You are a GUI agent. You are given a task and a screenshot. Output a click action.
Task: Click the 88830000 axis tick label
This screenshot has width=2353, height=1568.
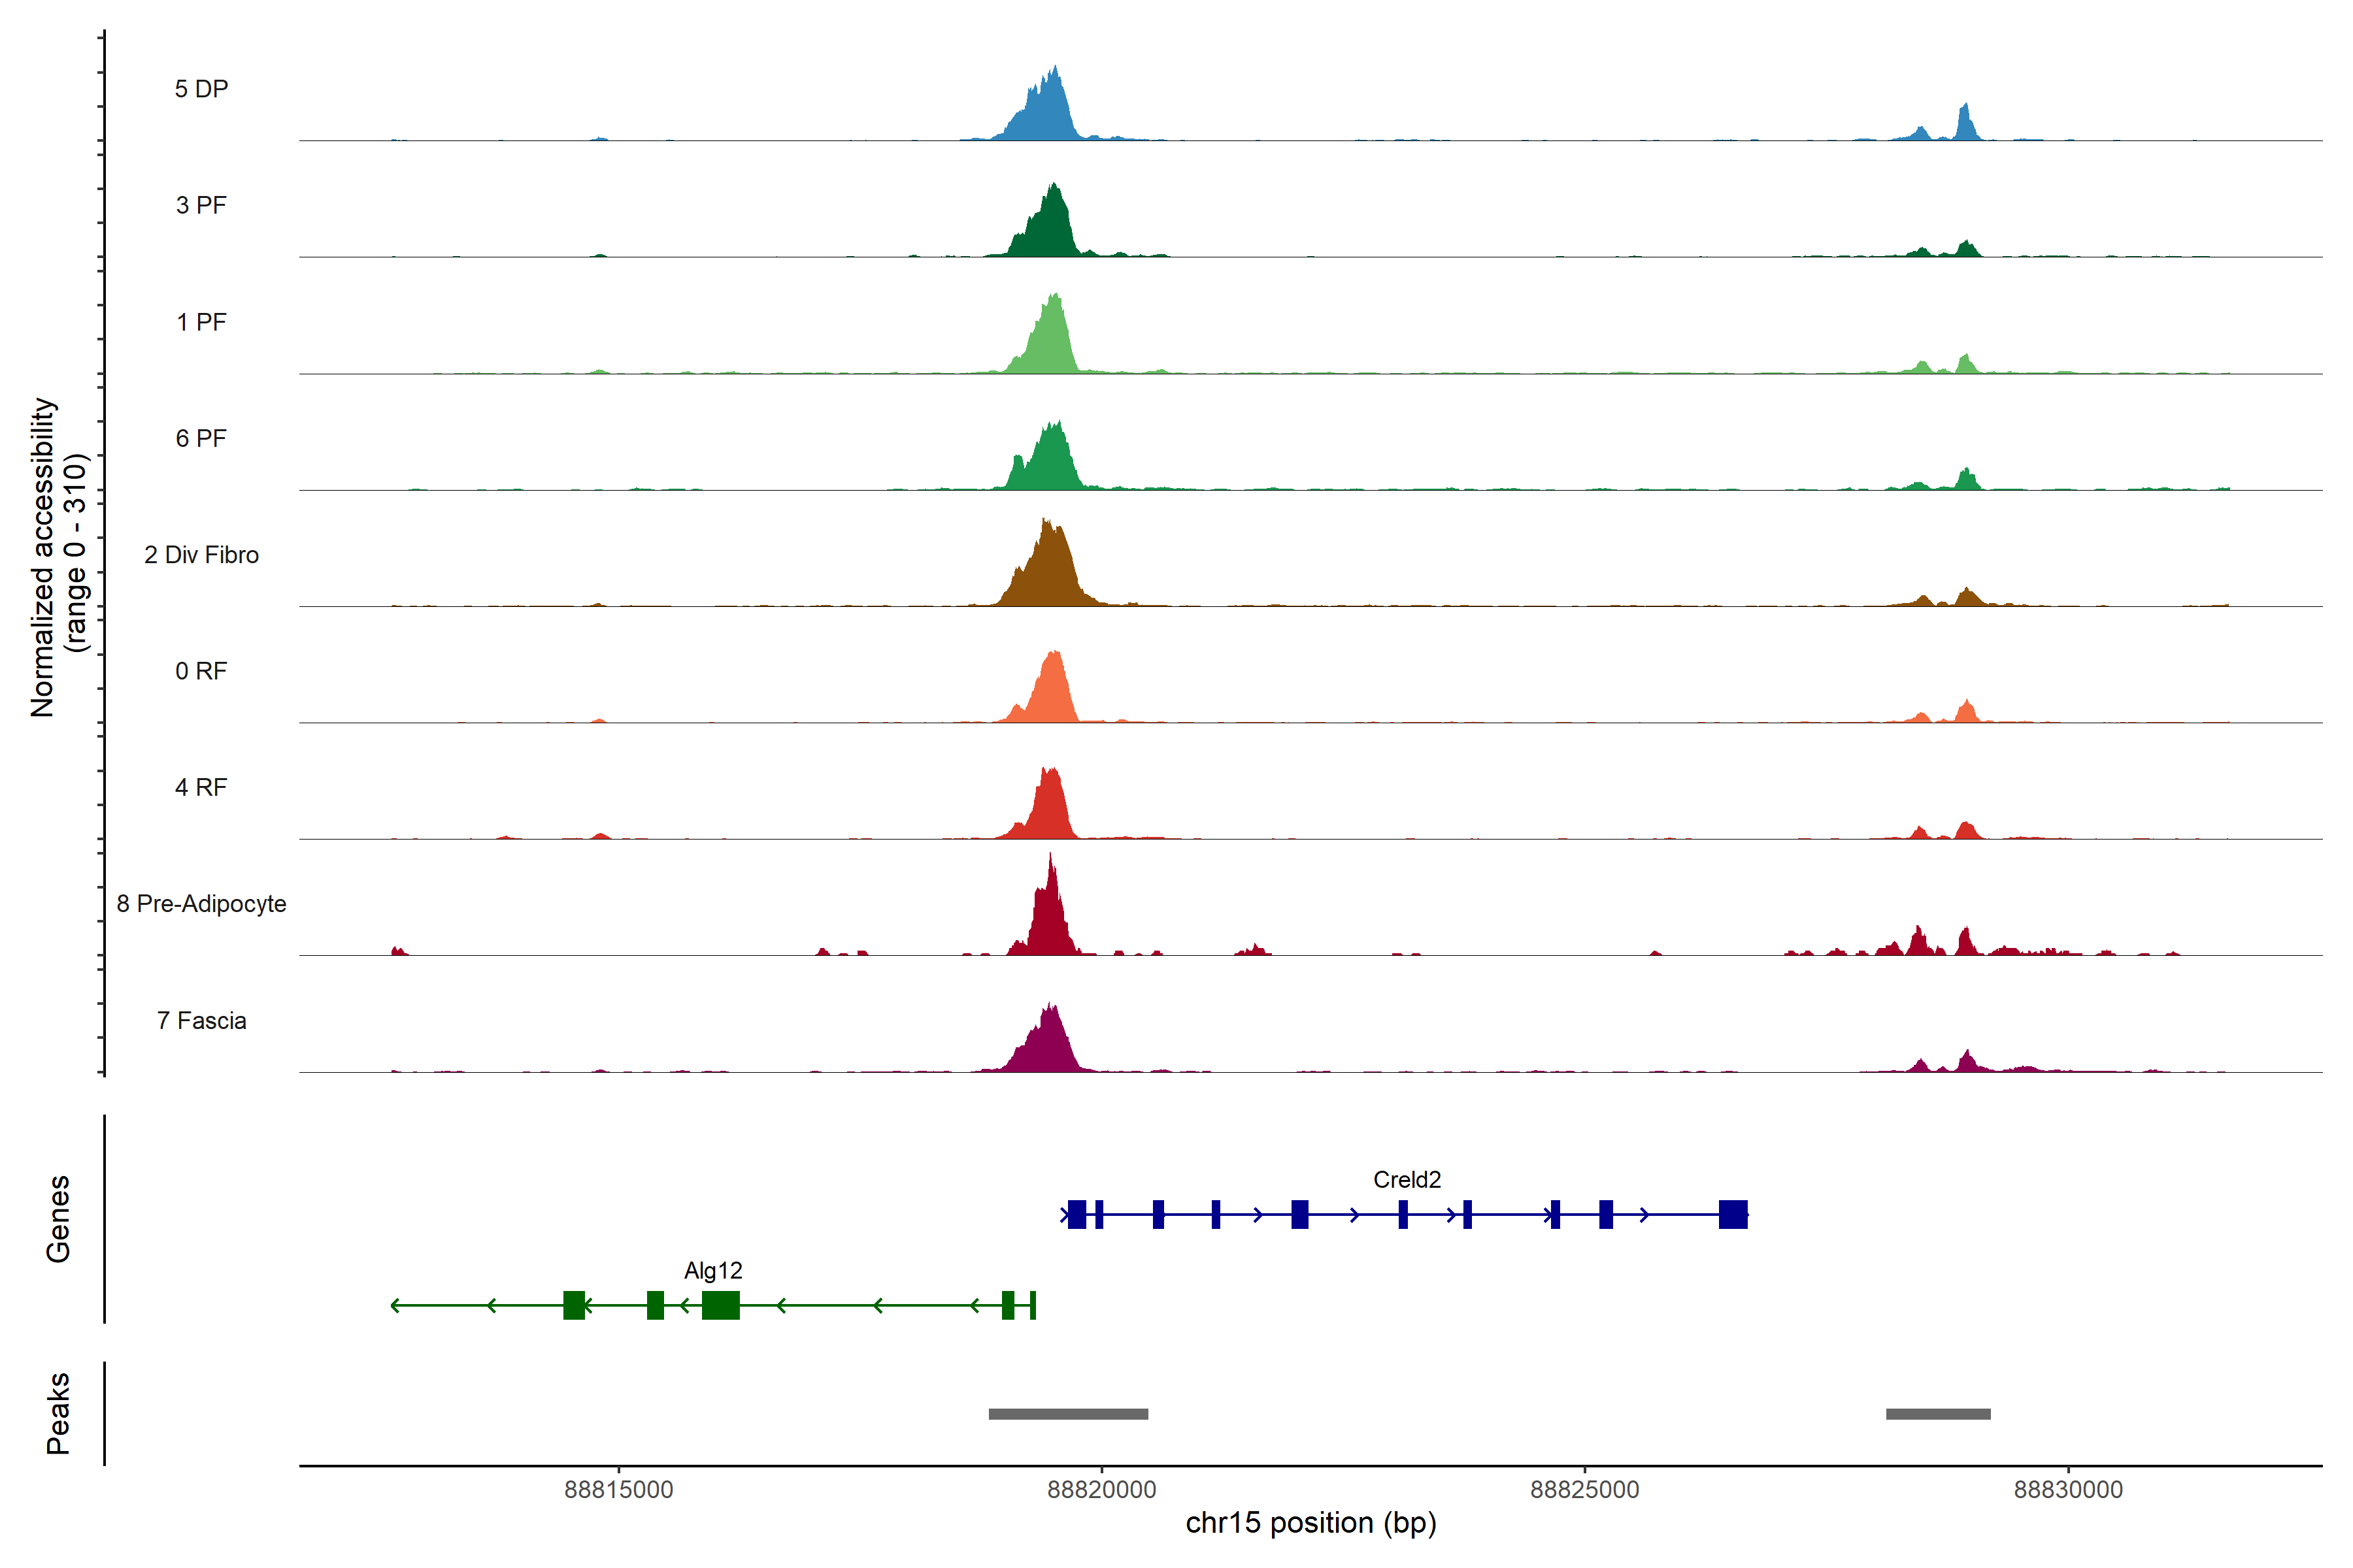2068,1490
